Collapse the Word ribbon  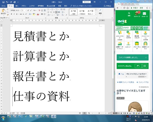pyautogui.click(x=112, y=18)
